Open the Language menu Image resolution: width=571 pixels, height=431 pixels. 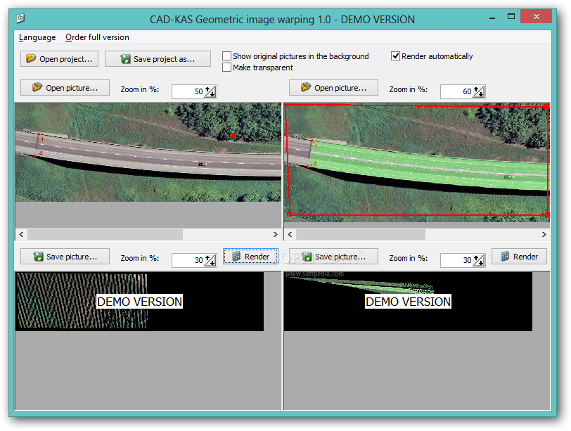click(37, 37)
